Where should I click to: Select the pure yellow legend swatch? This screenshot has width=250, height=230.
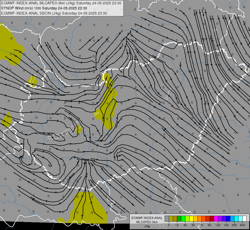[191, 219]
